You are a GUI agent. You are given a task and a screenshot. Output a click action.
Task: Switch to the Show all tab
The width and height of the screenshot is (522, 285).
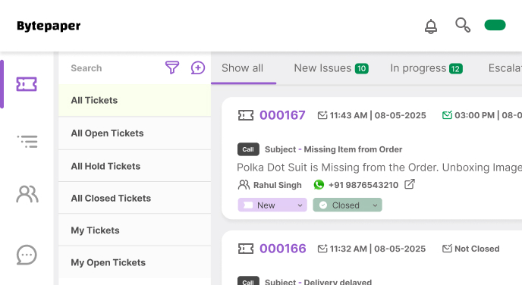(242, 68)
